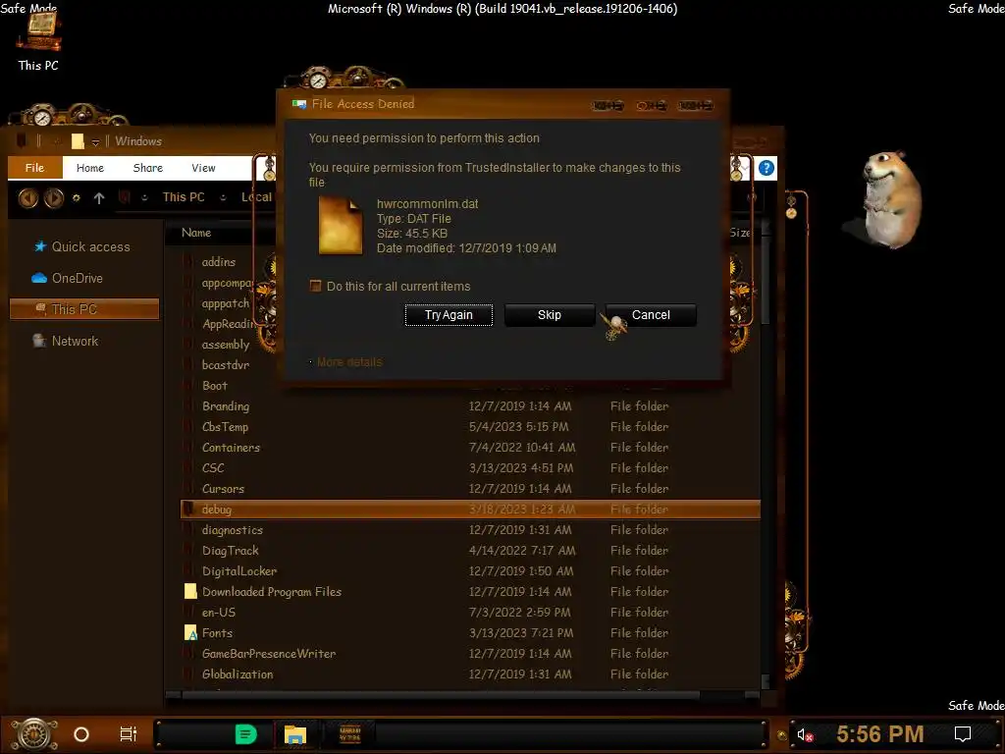The image size is (1005, 754).
Task: Open the Home ribbon tab
Action: (89, 168)
